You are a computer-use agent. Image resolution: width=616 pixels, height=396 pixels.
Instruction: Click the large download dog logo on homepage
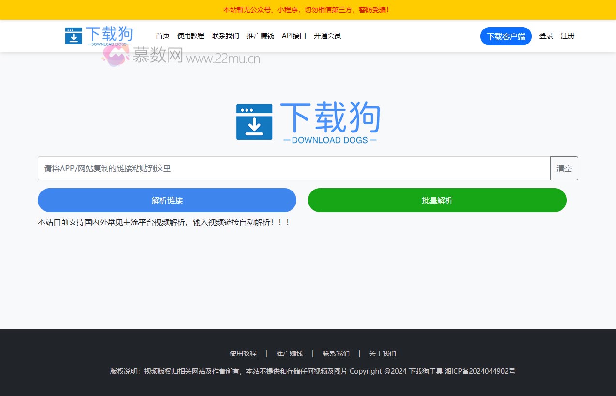[308, 121]
